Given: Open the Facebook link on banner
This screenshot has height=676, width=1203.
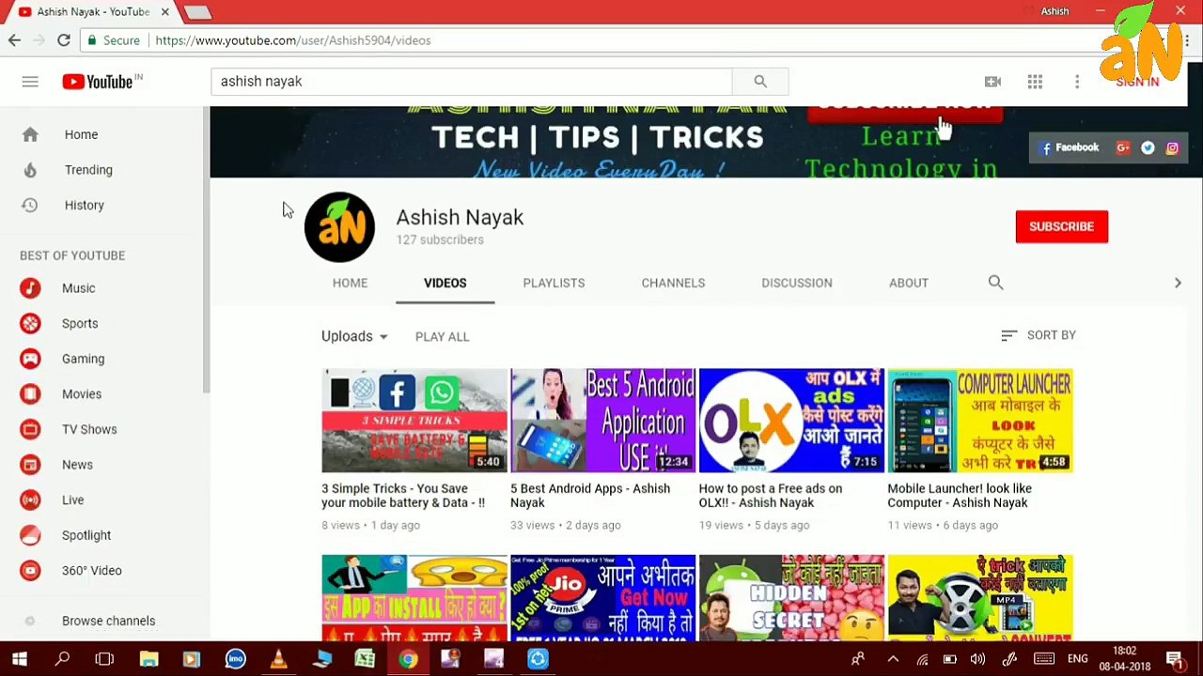Looking at the screenshot, I should [1070, 147].
